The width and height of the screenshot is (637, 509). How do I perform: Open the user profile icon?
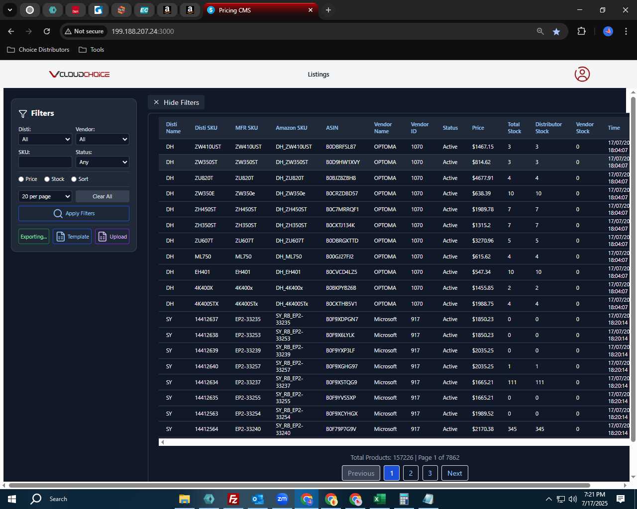[582, 74]
